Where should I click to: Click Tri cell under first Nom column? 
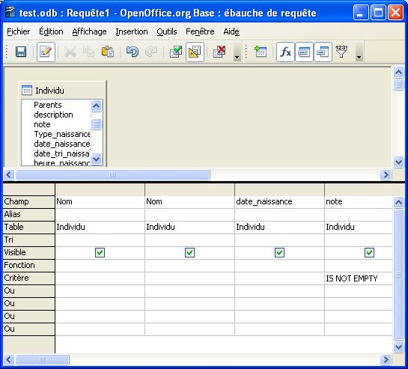[x=100, y=240]
